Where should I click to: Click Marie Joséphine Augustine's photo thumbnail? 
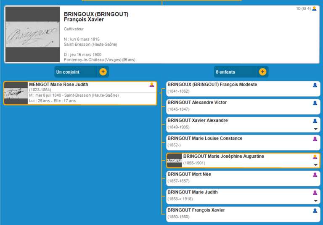point(174,161)
